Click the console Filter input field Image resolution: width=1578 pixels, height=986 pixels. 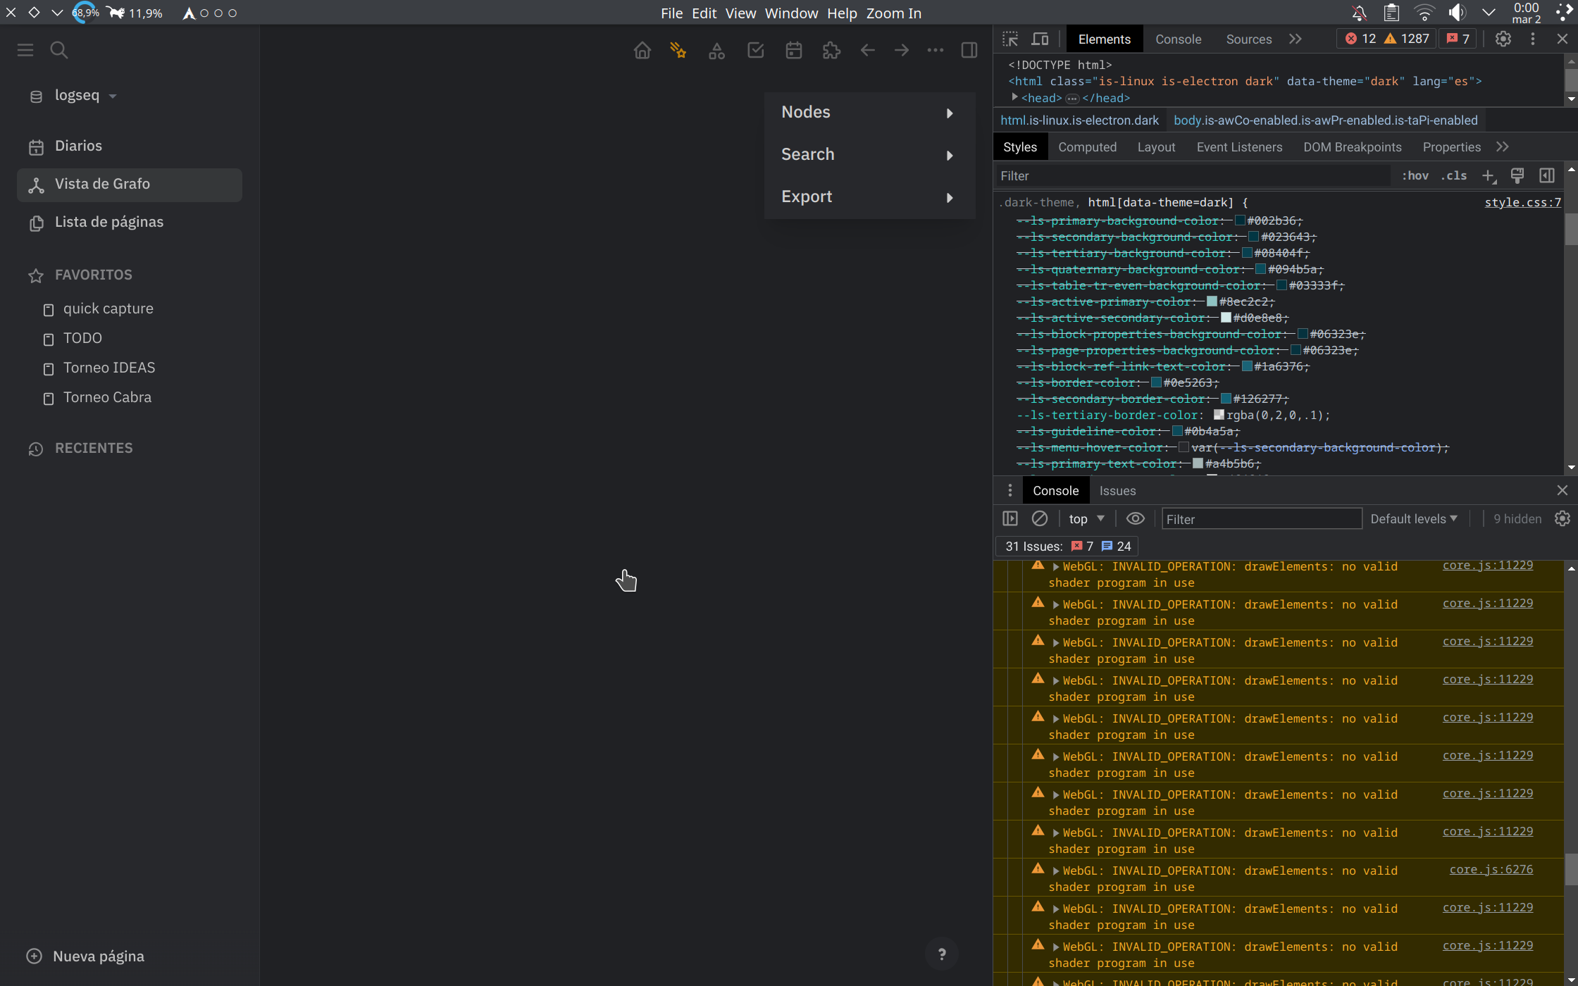pyautogui.click(x=1262, y=519)
